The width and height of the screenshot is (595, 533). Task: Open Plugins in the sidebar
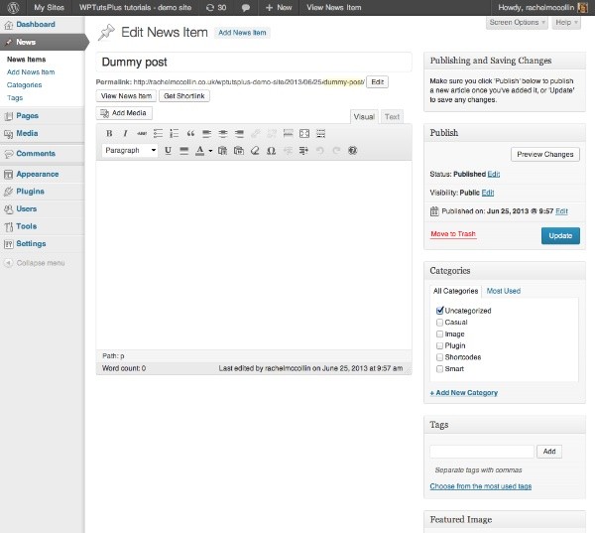click(30, 192)
